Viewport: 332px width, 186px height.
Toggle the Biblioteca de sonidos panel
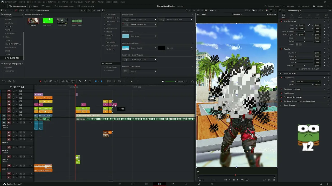point(65,6)
